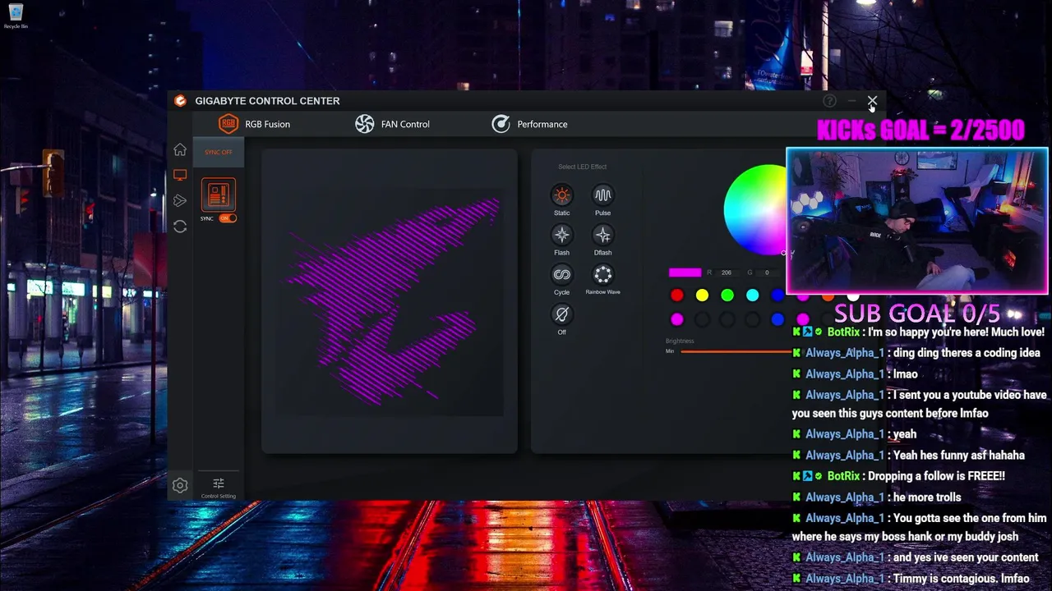Click Always_Alpha_1 name on 'Timmy is contagious' message

[x=845, y=579]
